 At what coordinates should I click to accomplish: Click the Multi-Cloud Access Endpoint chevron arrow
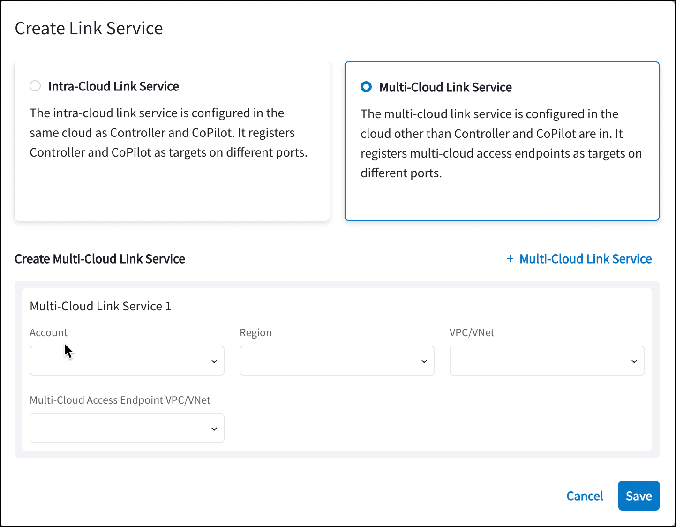point(214,429)
